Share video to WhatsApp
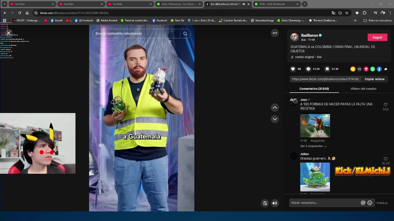The width and height of the screenshot is (394, 221). pos(373,69)
